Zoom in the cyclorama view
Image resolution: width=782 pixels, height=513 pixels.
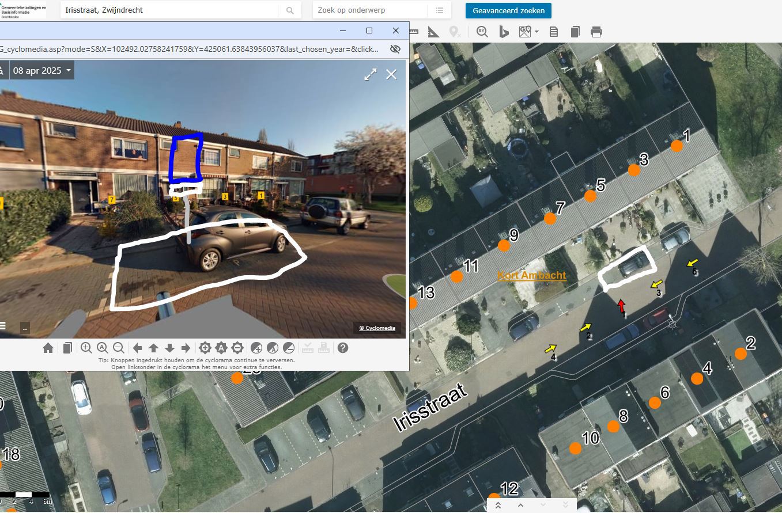coord(86,348)
